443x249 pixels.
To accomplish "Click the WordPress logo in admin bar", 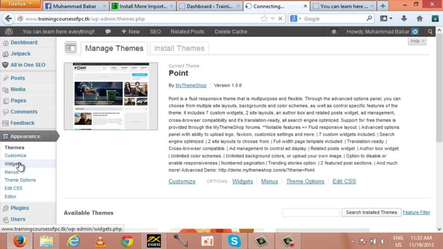I will pyautogui.click(x=9, y=31).
